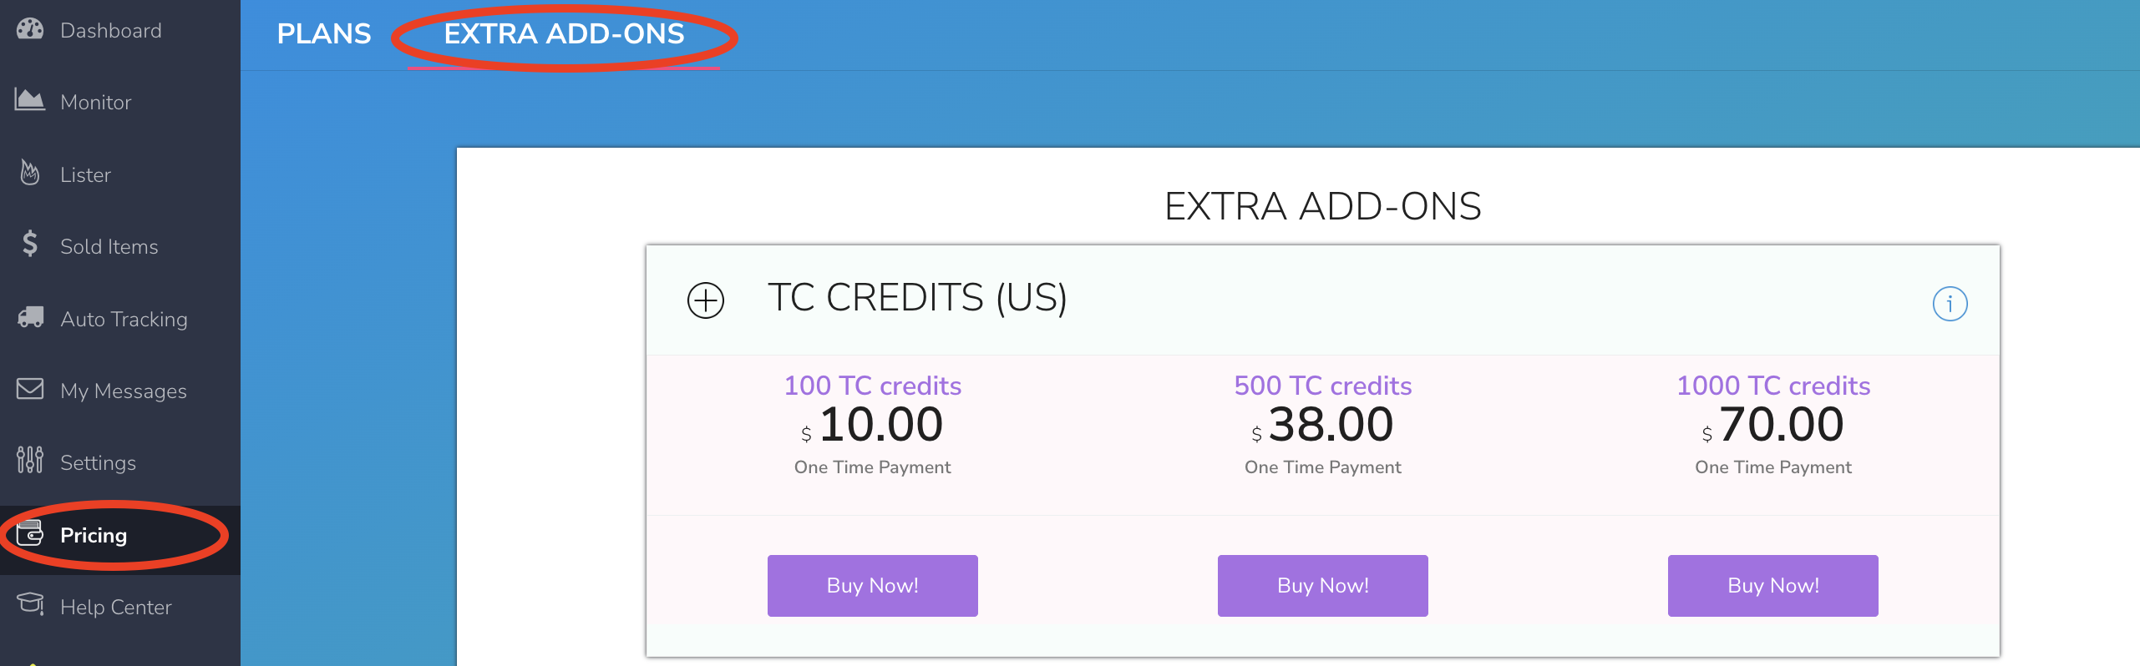Collapse the TC Credits plus toggle
This screenshot has height=666, width=2140.
click(x=706, y=301)
